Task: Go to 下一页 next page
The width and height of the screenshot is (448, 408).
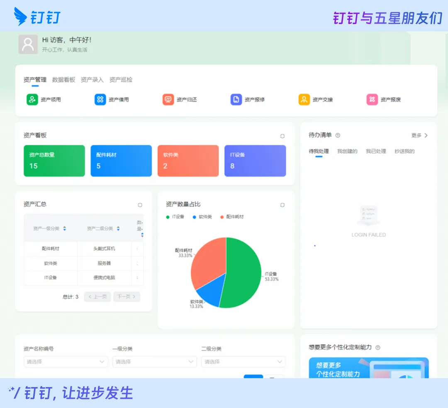Action: pos(127,297)
